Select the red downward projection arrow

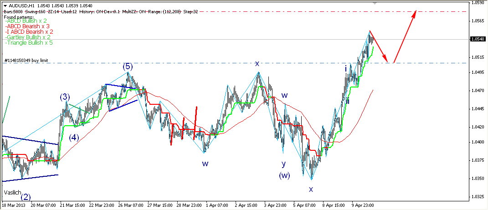coord(379,47)
